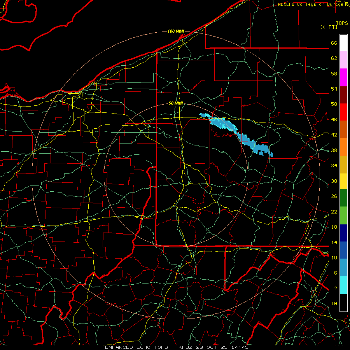The width and height of the screenshot is (350, 350).
Task: Click the legend value "66"
Action: (334, 43)
